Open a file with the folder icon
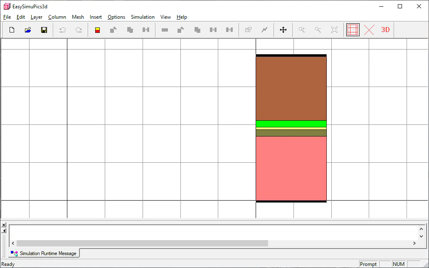 (x=27, y=30)
